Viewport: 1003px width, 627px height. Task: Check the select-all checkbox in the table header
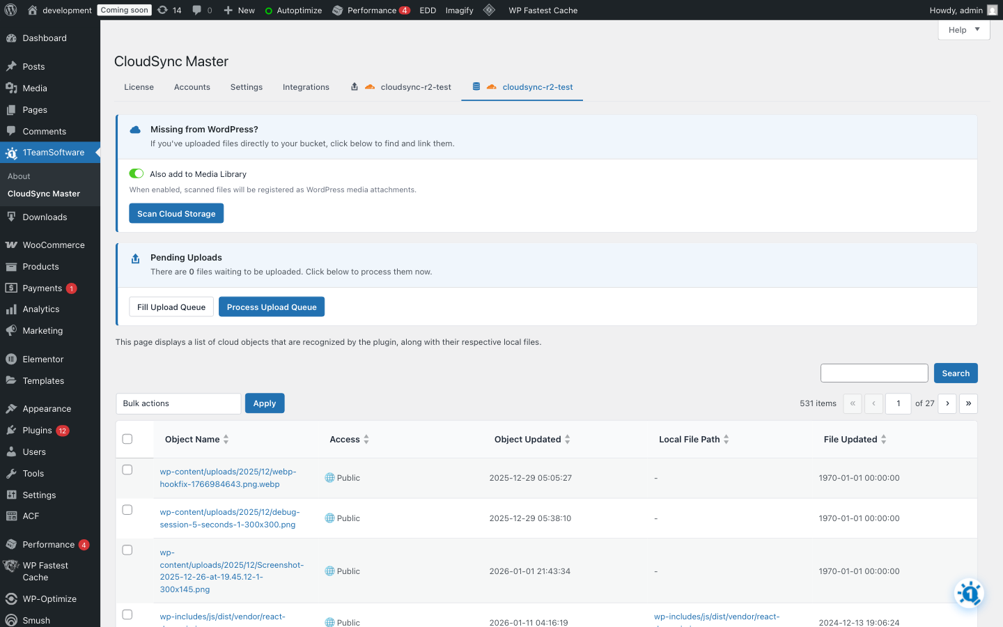point(127,439)
